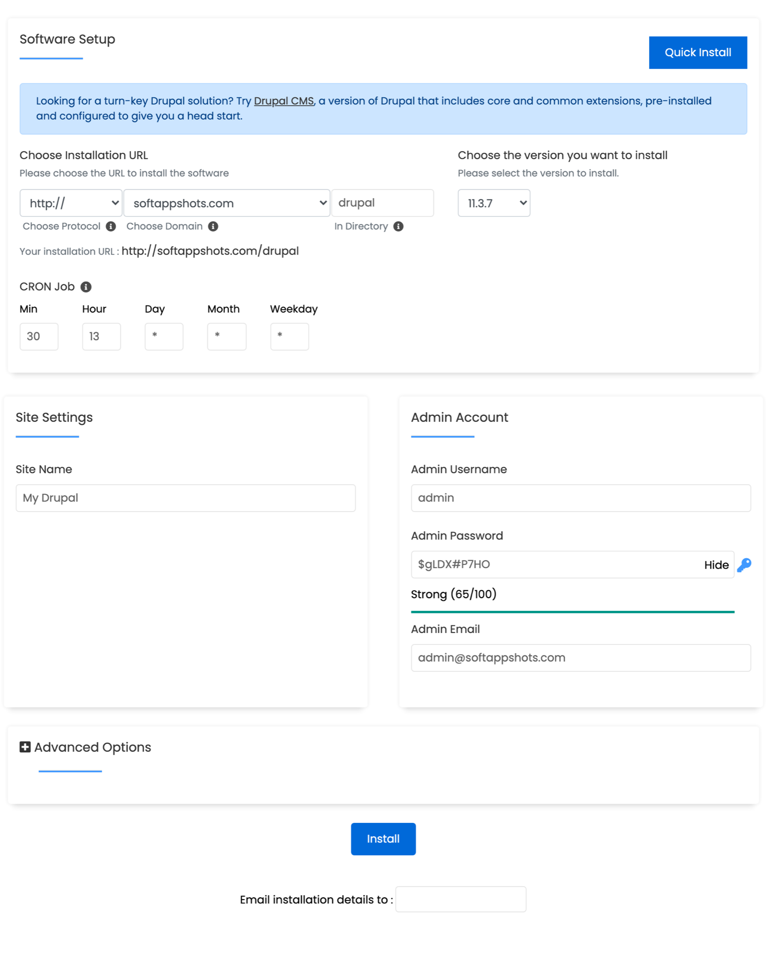
Task: Click the In Directory field containing drupal
Action: 383,203
